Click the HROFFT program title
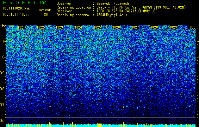199x127 pixels. pos(20,3)
